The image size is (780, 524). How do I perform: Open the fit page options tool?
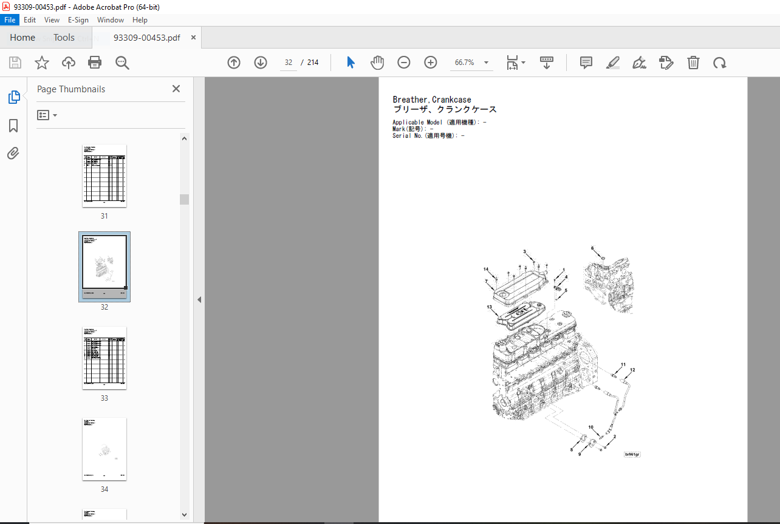click(x=516, y=63)
